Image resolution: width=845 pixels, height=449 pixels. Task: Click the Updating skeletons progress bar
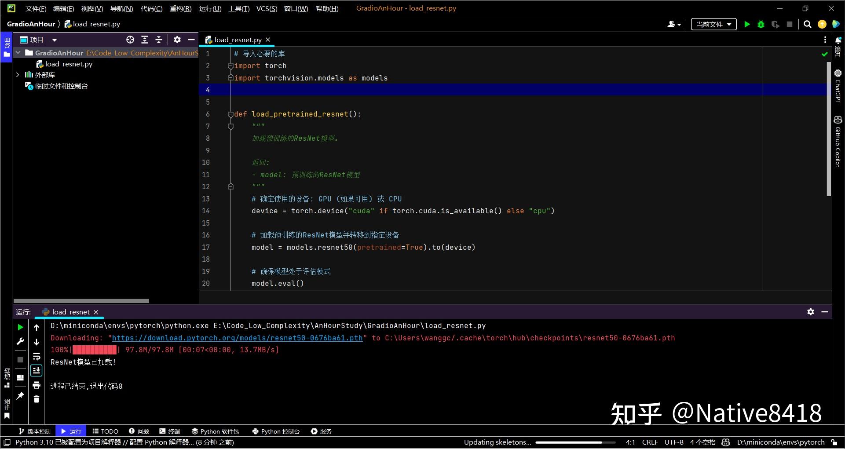click(576, 442)
